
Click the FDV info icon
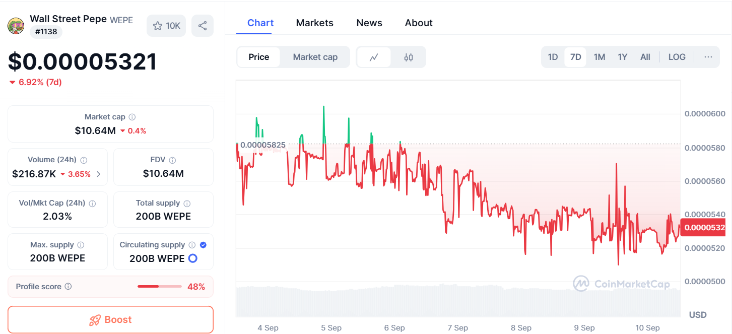172,160
